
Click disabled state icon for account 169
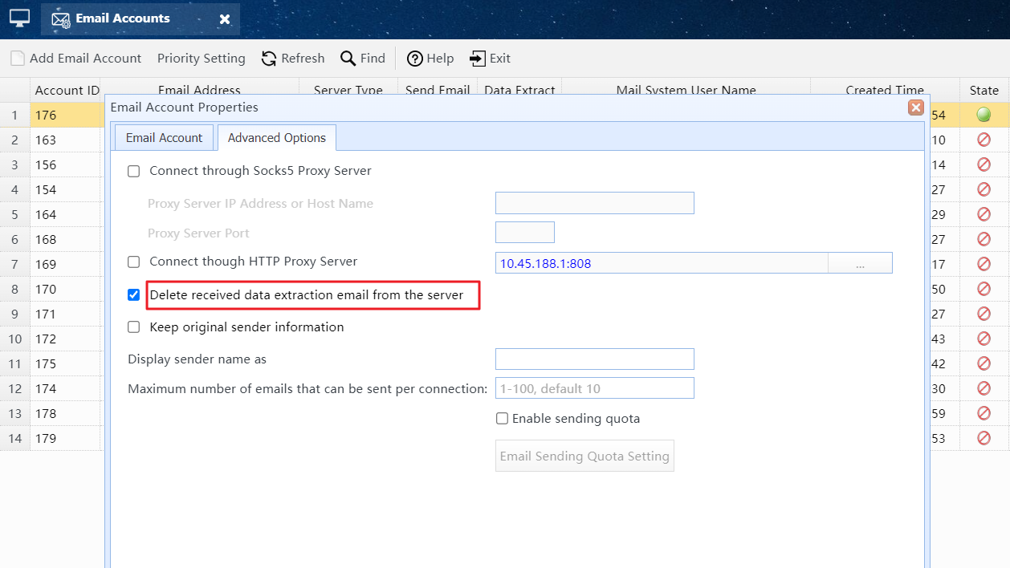(x=984, y=264)
